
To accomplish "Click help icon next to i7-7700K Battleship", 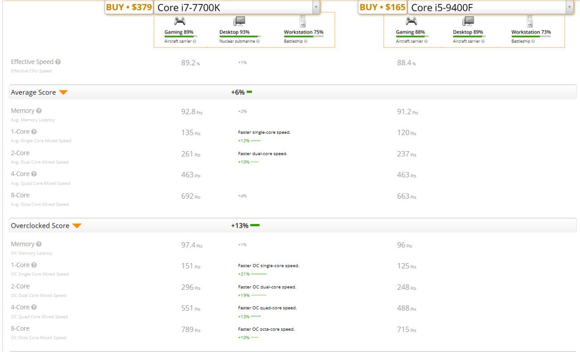I will tap(306, 41).
